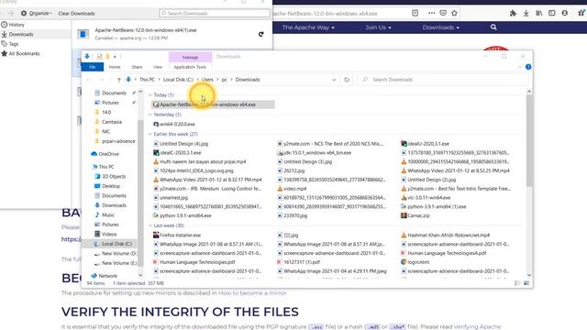Open File tab in Explorer ribbon
The width and height of the screenshot is (587, 330).
[92, 67]
